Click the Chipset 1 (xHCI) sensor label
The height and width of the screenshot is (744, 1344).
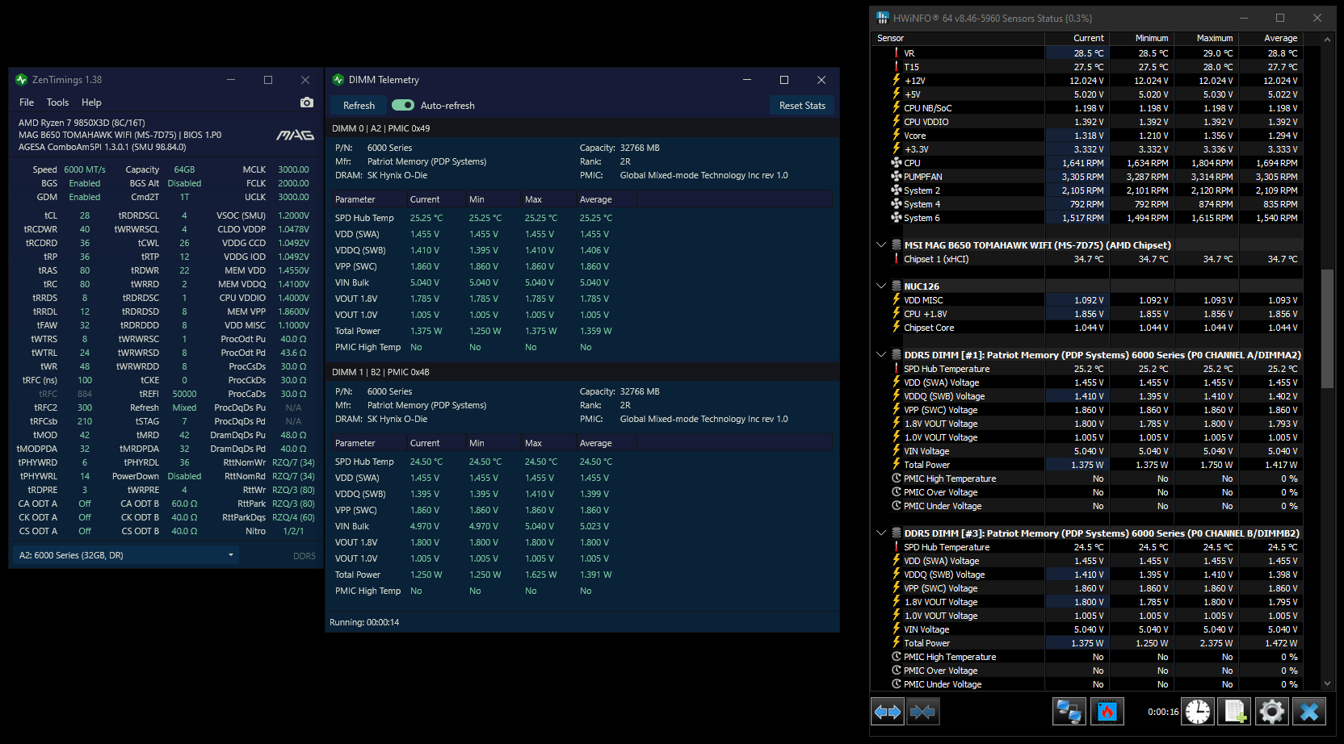936,259
